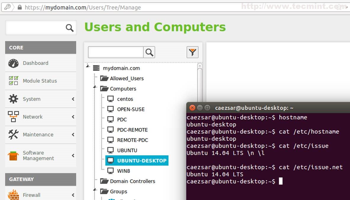Click the Maintenance tools icon
The image size is (350, 200).
[13, 135]
